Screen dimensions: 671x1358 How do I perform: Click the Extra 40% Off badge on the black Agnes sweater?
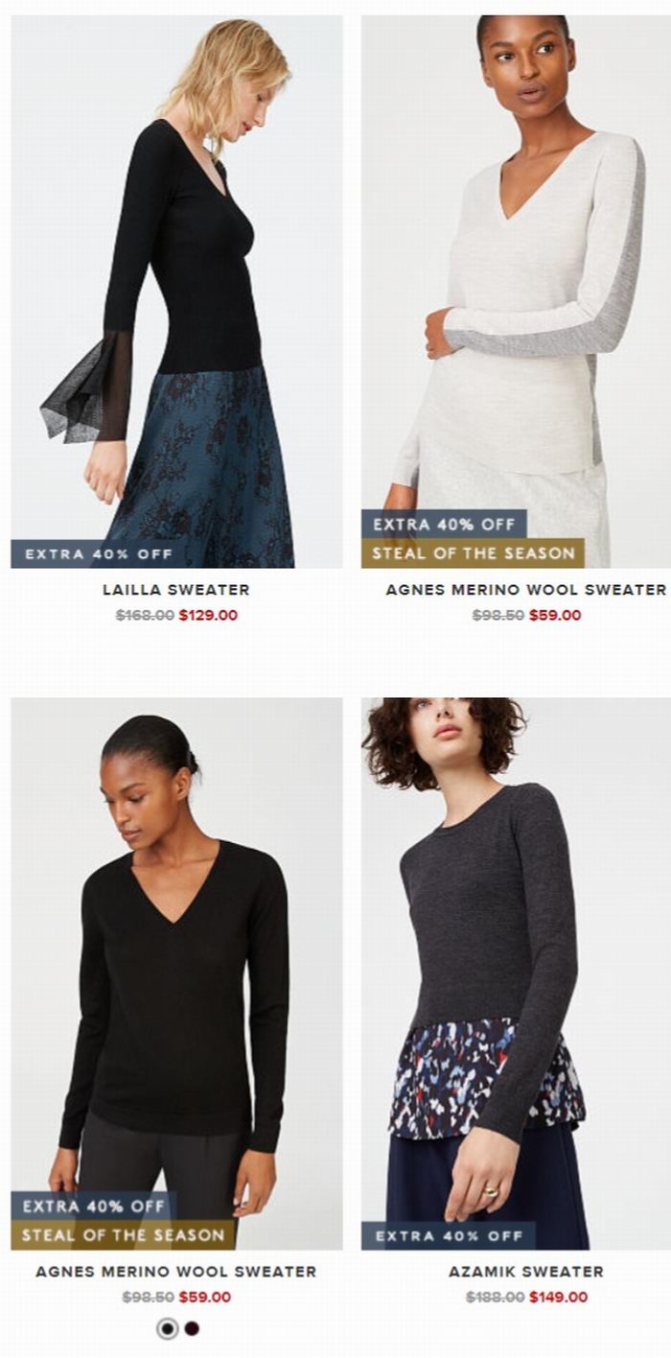click(x=93, y=1206)
